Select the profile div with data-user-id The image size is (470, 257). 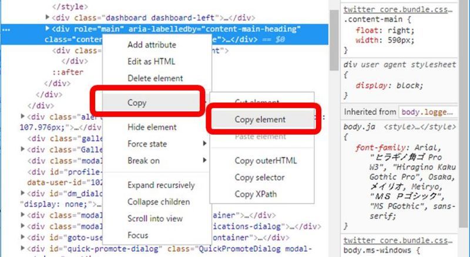coord(65,177)
